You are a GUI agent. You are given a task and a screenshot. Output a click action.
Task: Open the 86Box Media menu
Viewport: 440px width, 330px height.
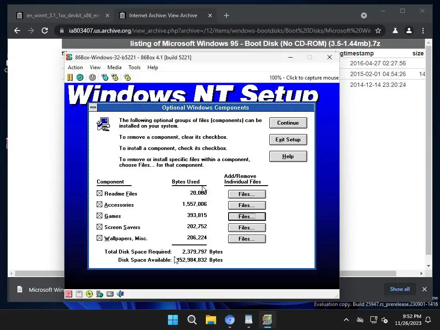click(114, 67)
